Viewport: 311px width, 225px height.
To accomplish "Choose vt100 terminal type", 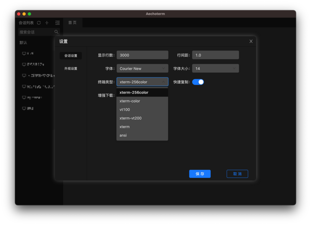I will 142,109.
